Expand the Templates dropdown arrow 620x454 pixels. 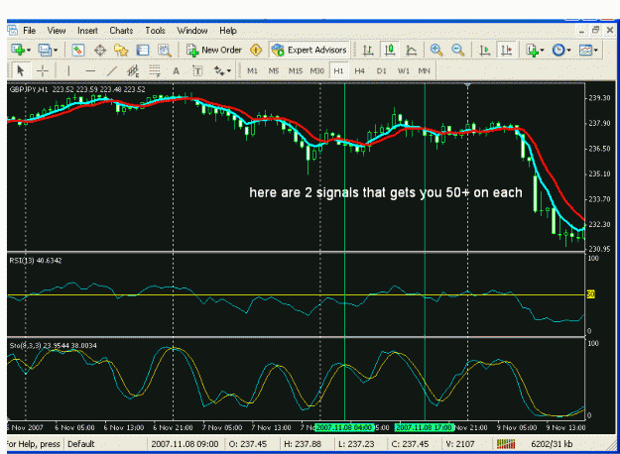(x=596, y=51)
